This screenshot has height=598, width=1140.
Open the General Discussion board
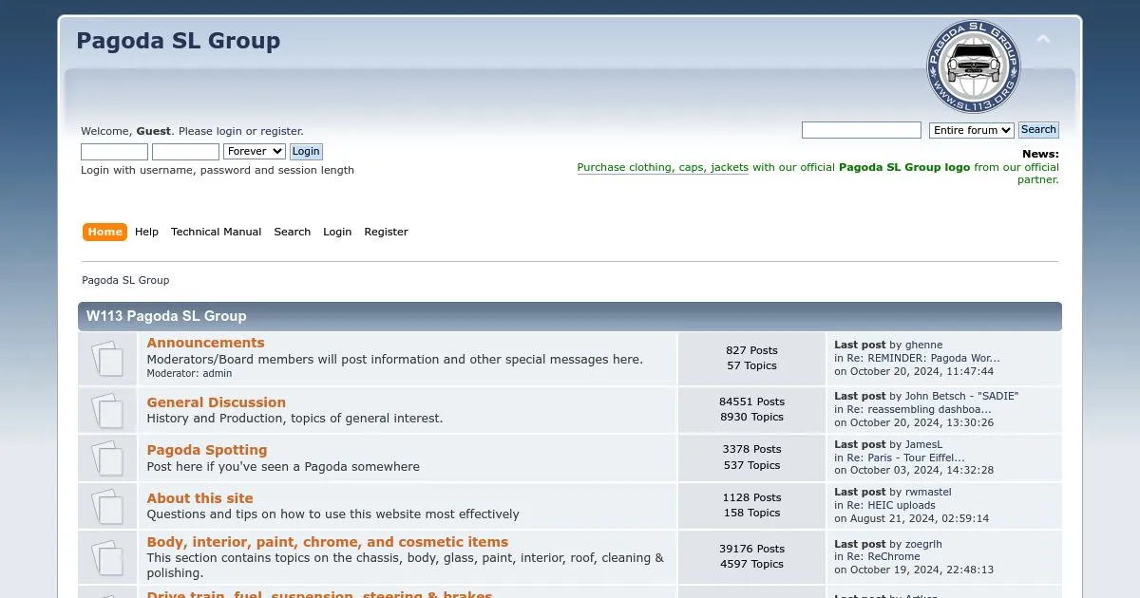[216, 402]
